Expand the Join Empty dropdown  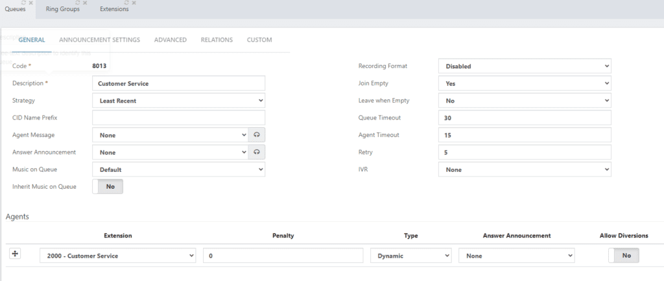[525, 84]
